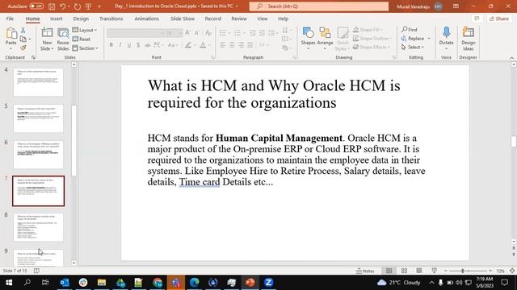517x290 pixels.
Task: Click the Undo arrow icon
Action: pyautogui.click(x=63, y=6)
